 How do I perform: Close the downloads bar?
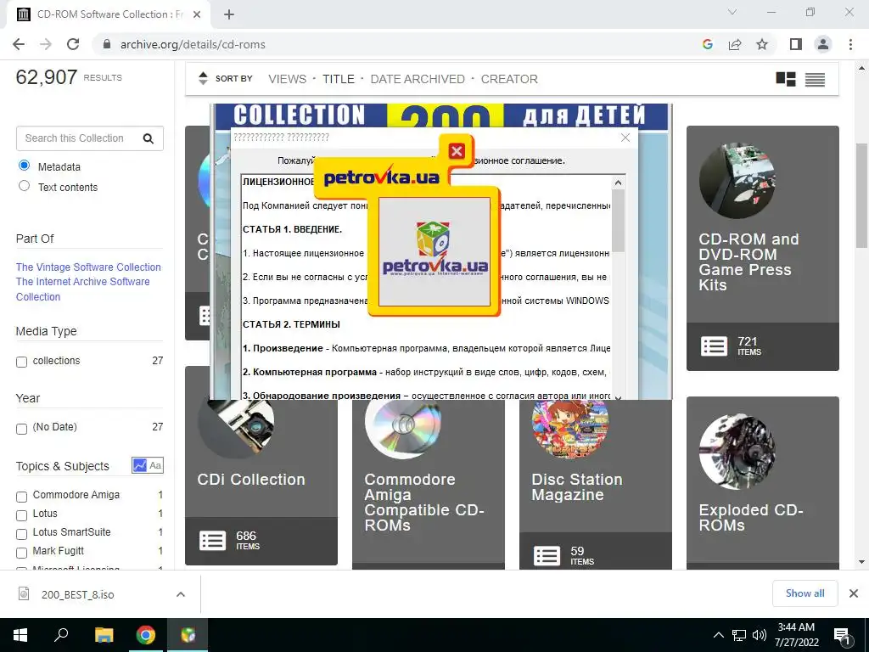pyautogui.click(x=854, y=593)
